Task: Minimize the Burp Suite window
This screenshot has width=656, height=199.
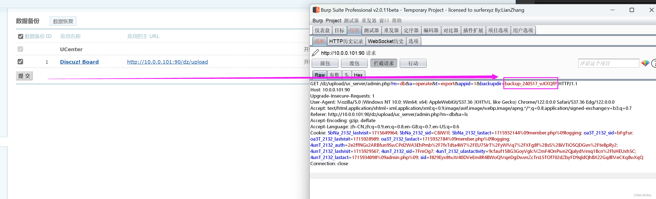Action: click(x=612, y=10)
